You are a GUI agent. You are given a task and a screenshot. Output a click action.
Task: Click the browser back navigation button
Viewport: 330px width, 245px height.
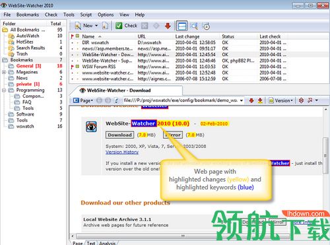pos(100,100)
